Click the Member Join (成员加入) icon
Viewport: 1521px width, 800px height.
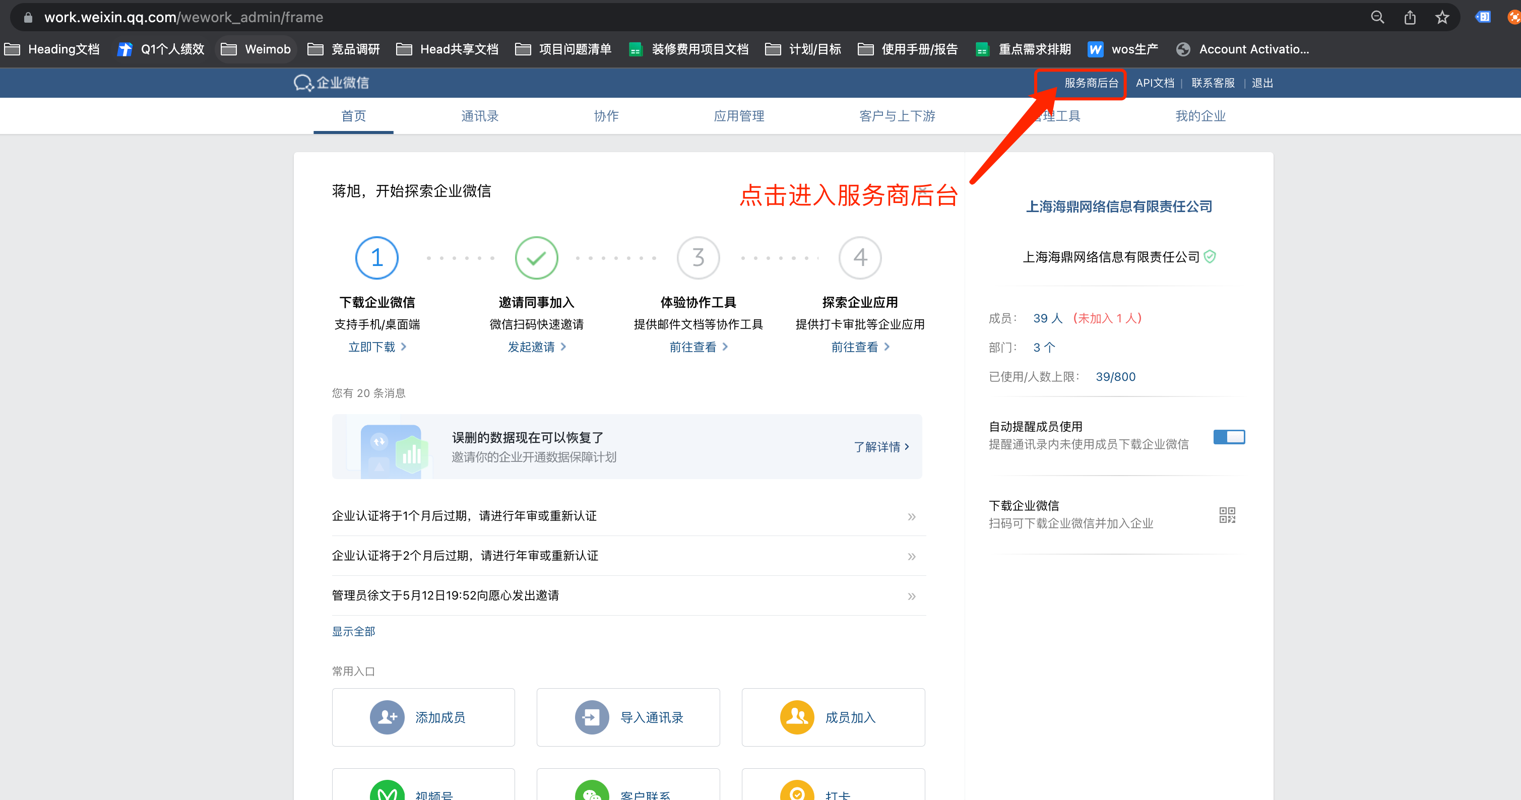click(796, 717)
